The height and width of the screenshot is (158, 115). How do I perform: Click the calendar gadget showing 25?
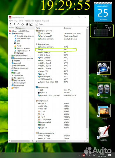point(103,12)
